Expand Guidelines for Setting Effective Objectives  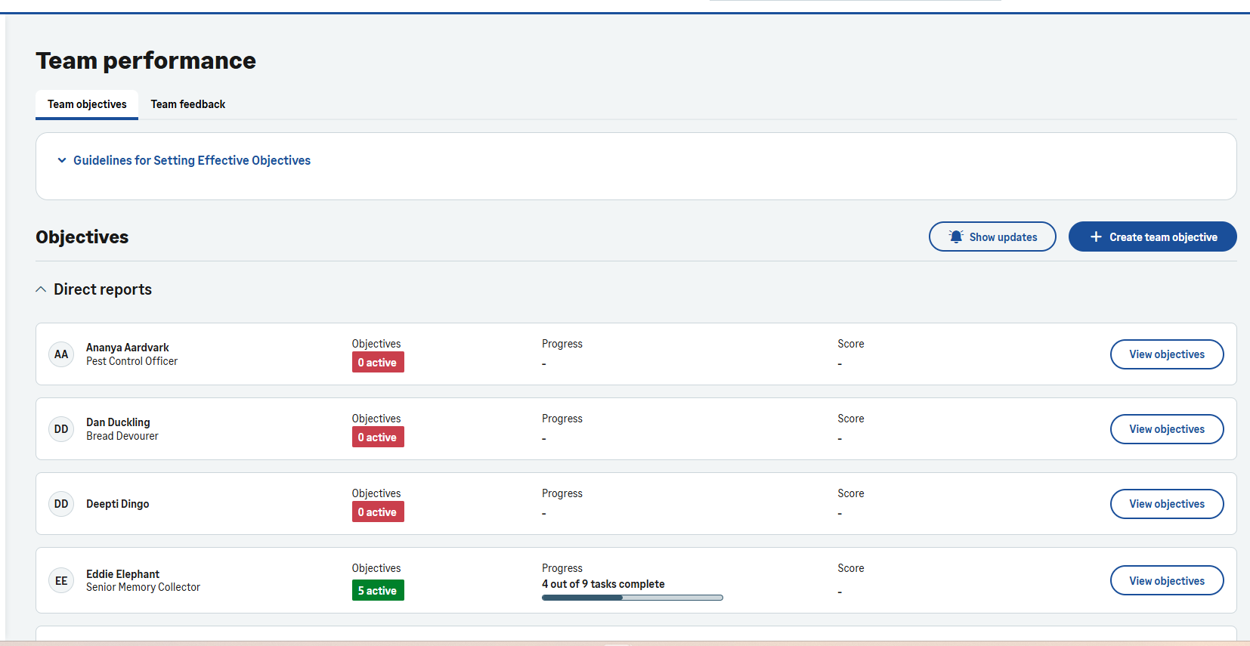click(191, 160)
